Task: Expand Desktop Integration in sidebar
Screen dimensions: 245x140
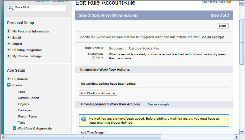Action: tap(9, 50)
